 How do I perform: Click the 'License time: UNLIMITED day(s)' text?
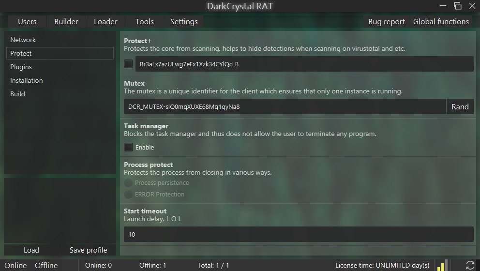point(382,266)
